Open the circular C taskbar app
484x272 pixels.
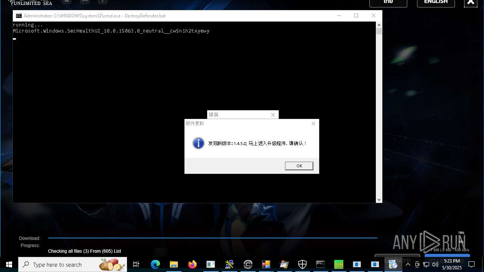248,264
